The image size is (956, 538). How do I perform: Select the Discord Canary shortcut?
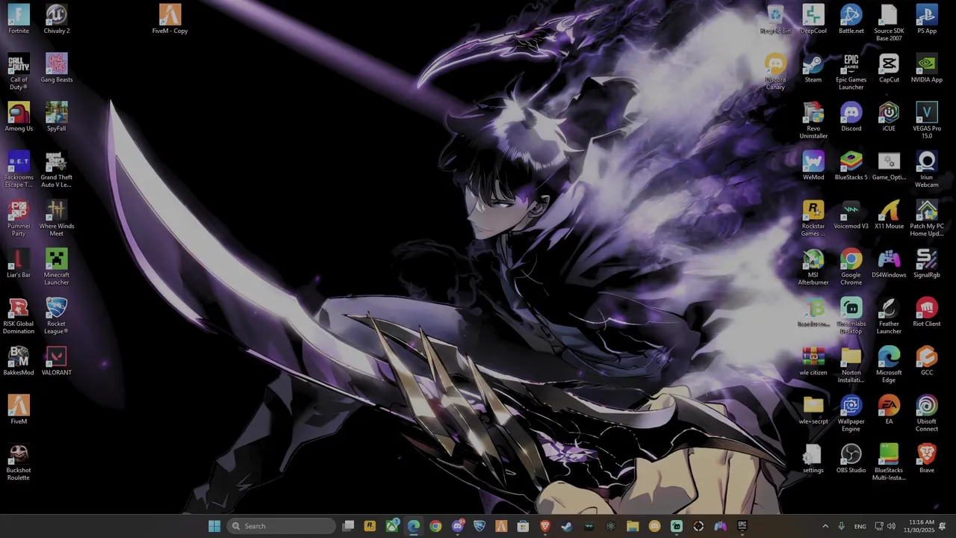point(775,72)
